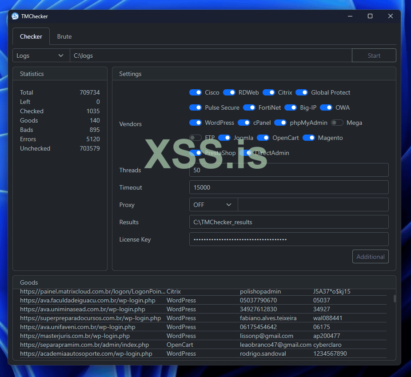Open the Proxy dropdown

coord(213,205)
